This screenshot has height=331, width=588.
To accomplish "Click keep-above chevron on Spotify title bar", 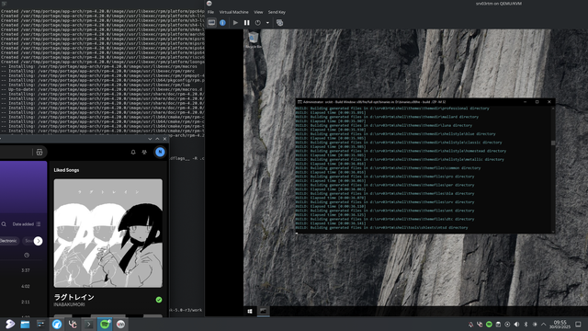I will (x=157, y=139).
